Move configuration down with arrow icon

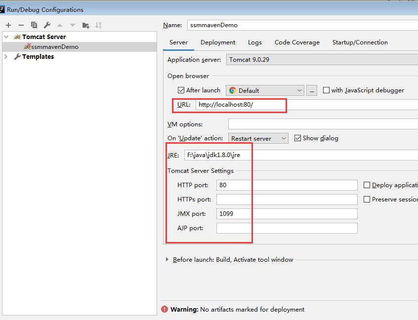point(73,25)
